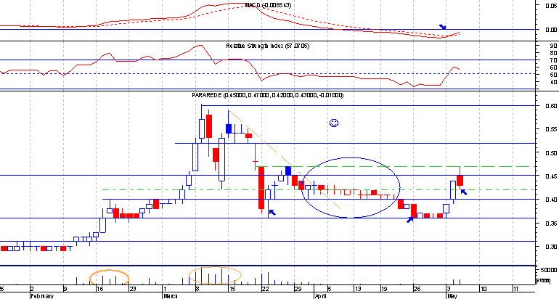Click the MACD indicator title label
The width and height of the screenshot is (559, 299).
point(268,5)
